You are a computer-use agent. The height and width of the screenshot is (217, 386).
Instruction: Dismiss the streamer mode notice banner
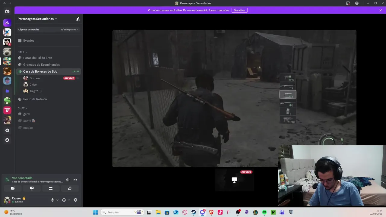point(381,10)
